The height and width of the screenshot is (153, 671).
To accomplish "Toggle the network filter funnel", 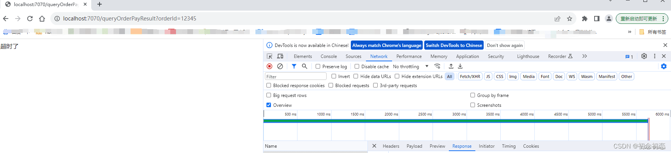I will [294, 66].
